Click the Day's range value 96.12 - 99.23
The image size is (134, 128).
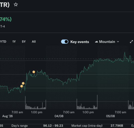tap(53, 126)
